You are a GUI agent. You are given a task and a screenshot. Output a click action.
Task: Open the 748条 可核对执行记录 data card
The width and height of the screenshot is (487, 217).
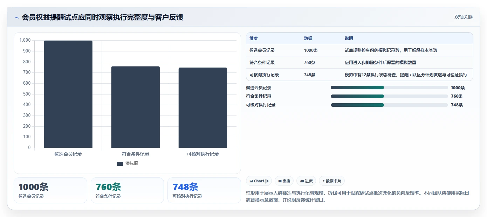(x=204, y=190)
